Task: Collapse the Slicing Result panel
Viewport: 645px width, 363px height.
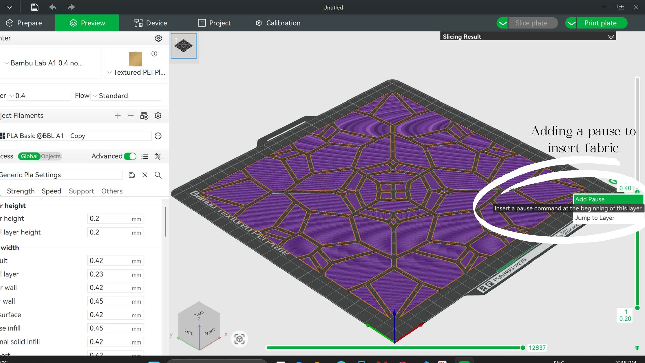Action: coord(611,37)
